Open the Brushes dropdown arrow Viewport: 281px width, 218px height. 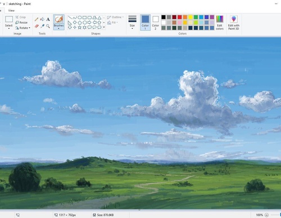click(59, 29)
